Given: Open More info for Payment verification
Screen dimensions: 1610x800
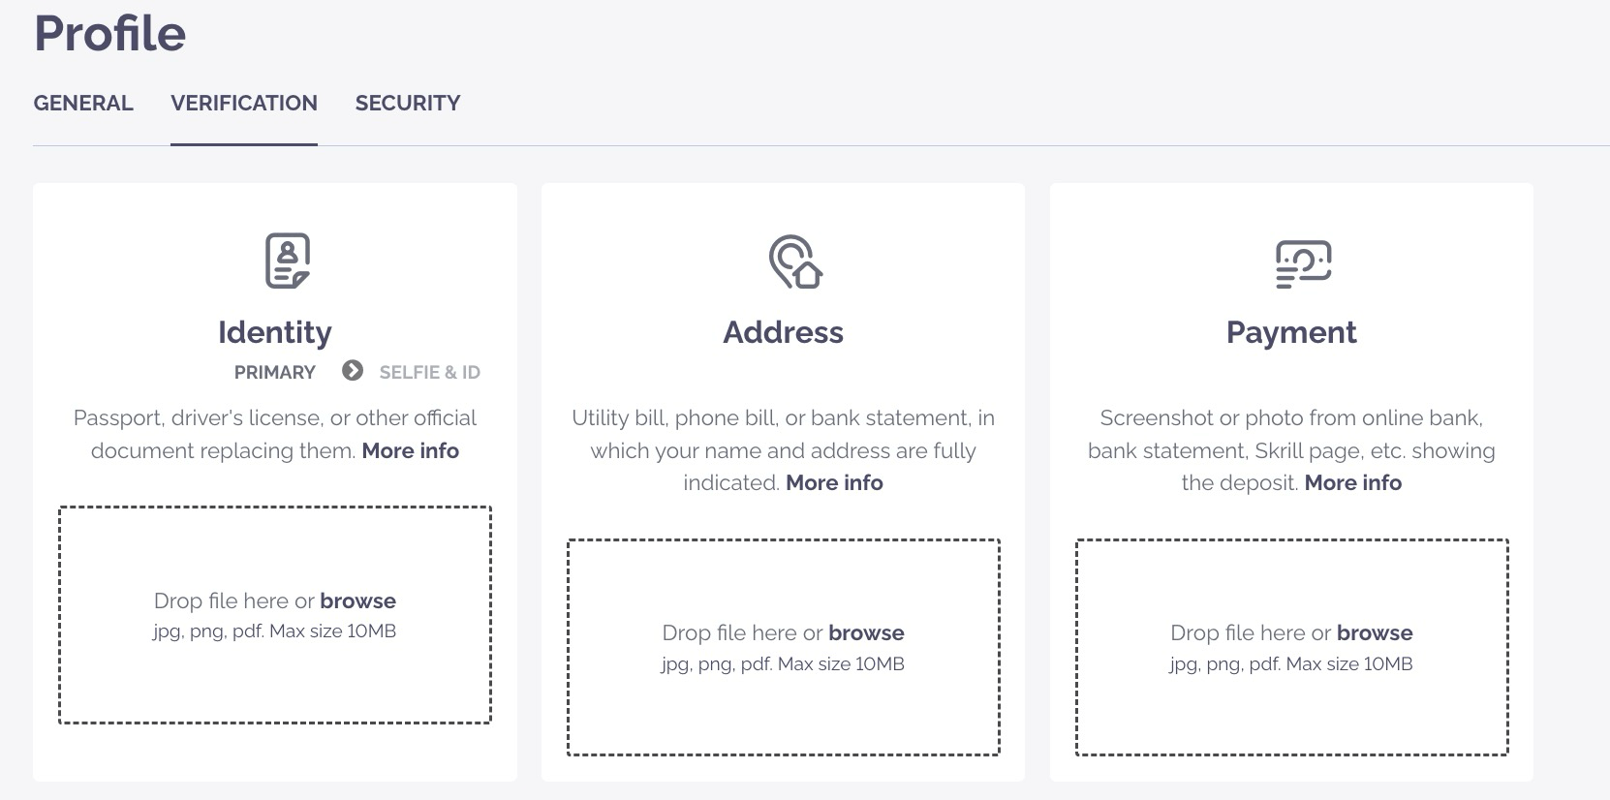Looking at the screenshot, I should (x=1352, y=482).
